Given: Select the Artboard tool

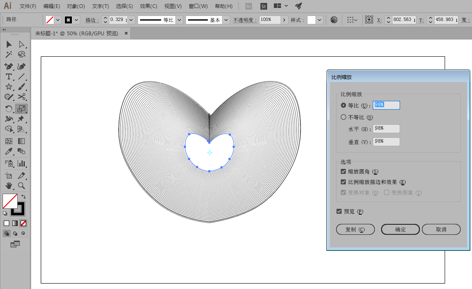Looking at the screenshot, I should click(9, 175).
